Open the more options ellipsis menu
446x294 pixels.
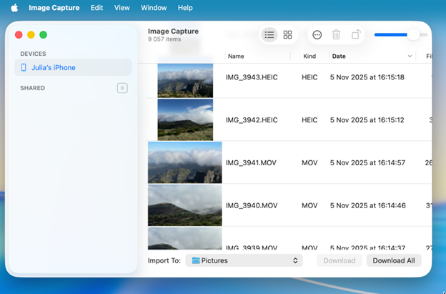(x=317, y=34)
